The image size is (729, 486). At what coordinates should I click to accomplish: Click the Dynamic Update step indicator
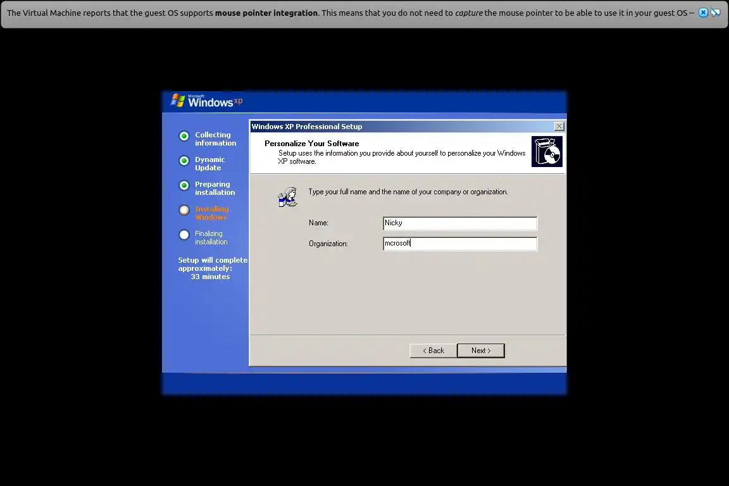pos(184,161)
